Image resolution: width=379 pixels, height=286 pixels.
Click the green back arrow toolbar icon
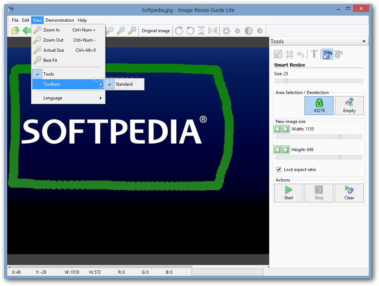pos(27,30)
